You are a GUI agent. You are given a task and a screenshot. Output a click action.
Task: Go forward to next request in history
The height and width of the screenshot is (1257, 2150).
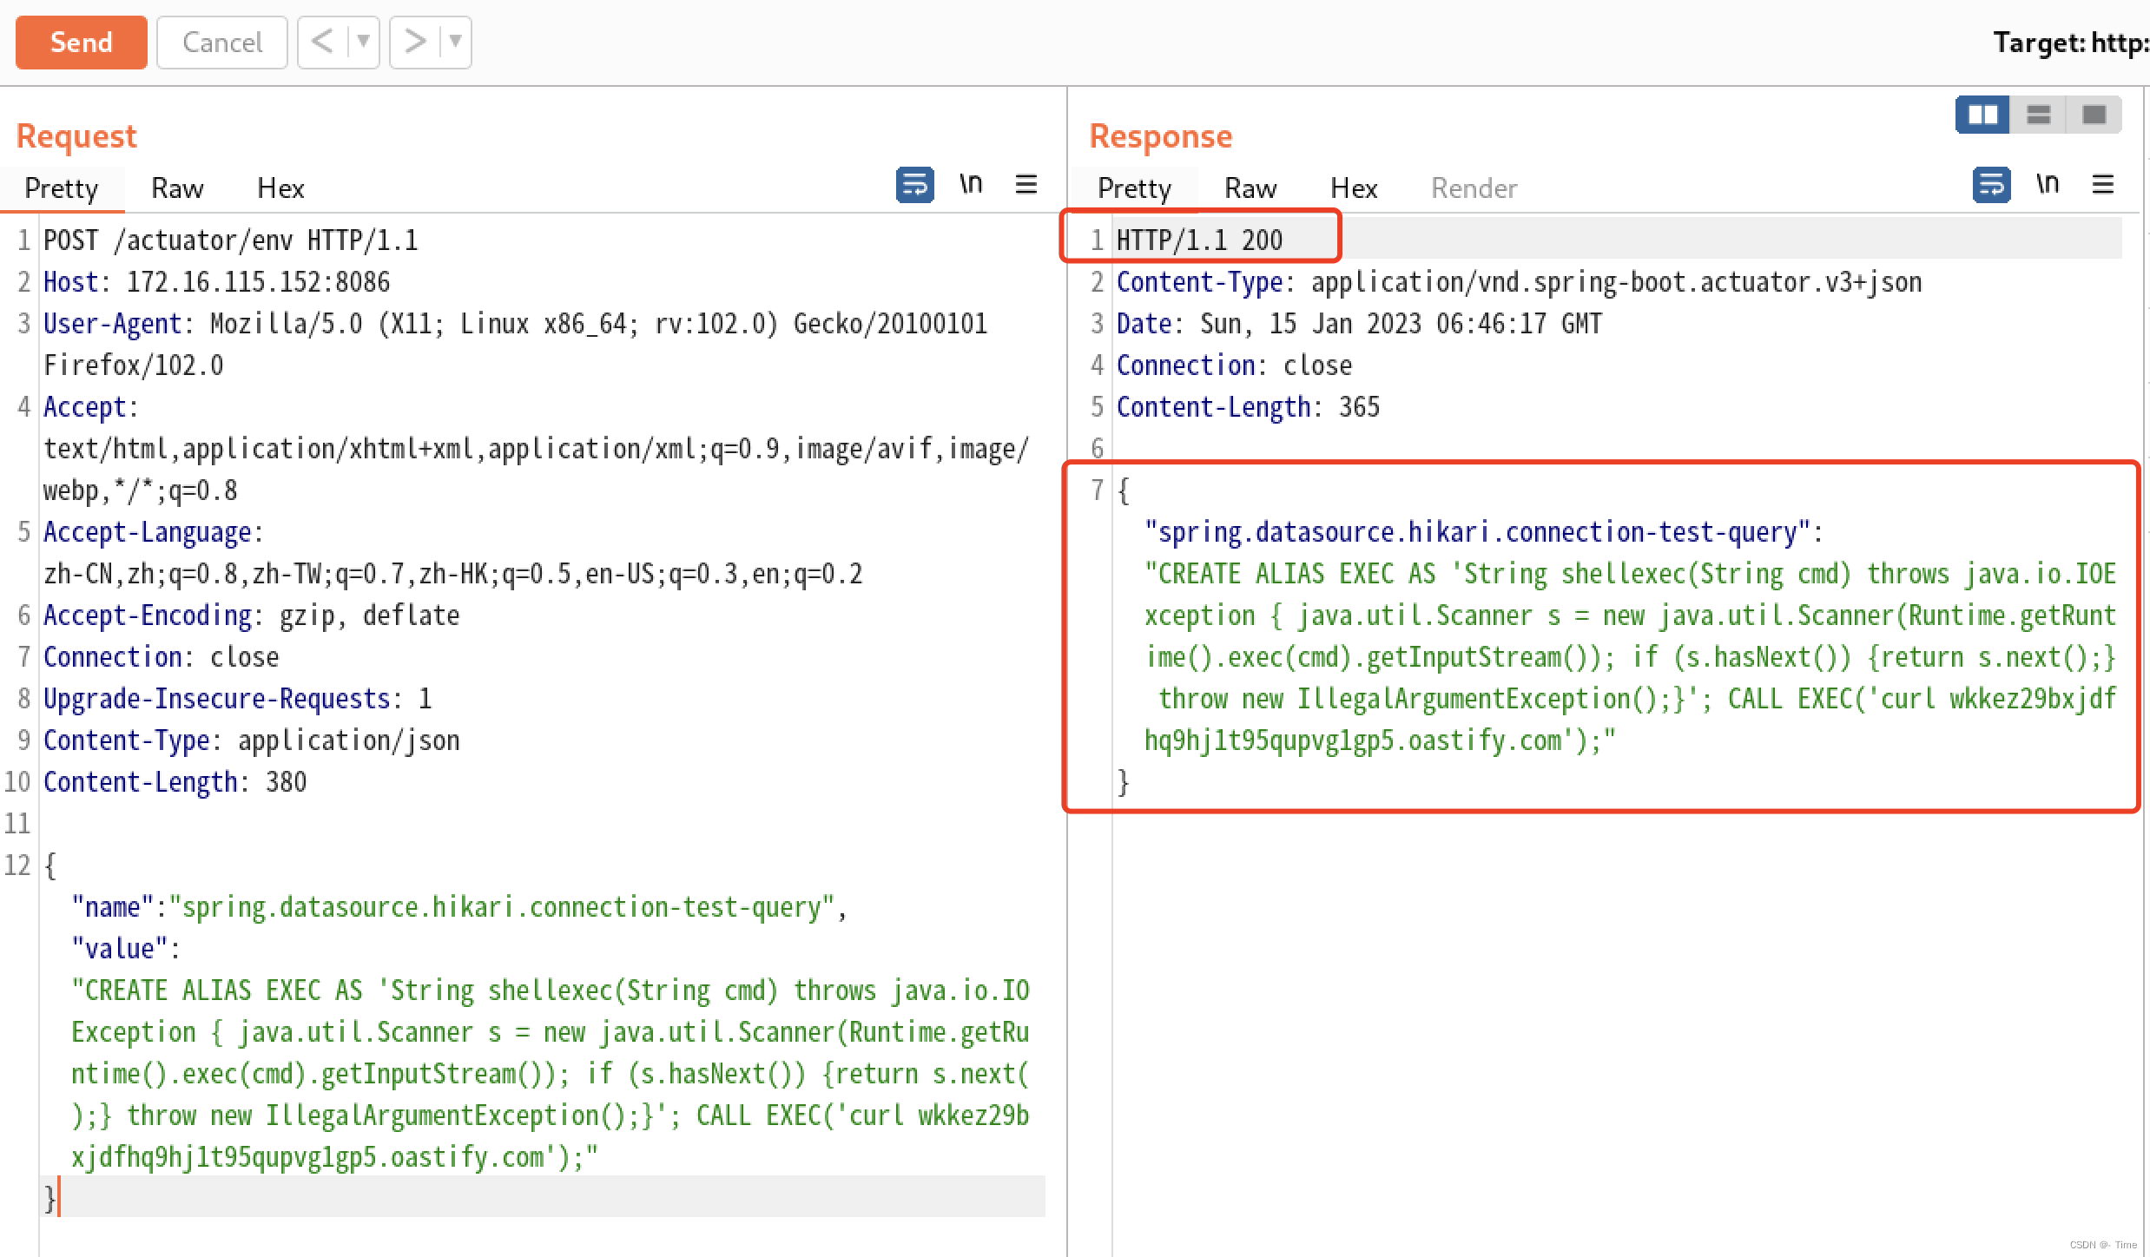tap(415, 42)
